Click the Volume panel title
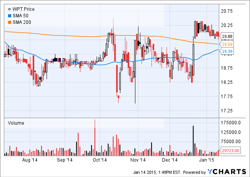250x177 pixels. [16, 123]
